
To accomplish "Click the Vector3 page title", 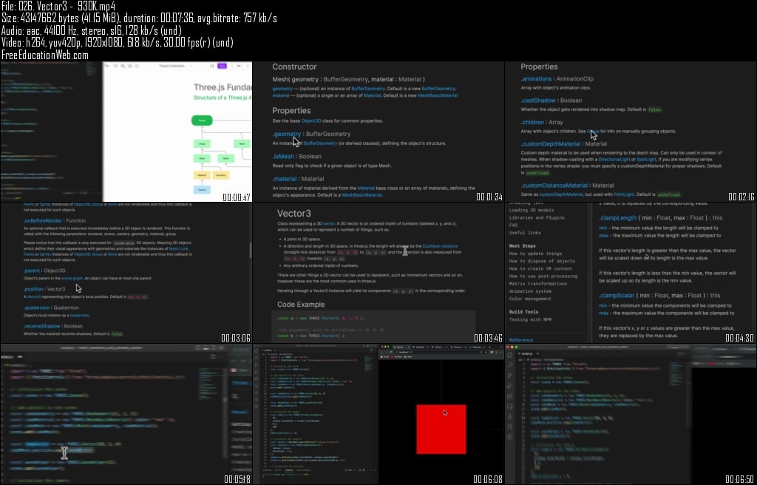I will 294,213.
